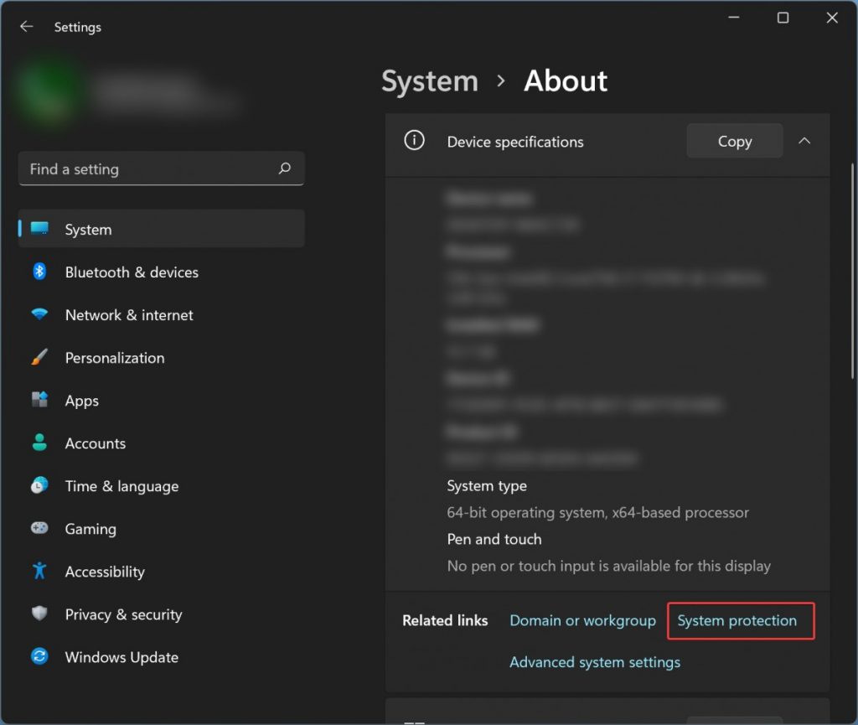Click the Pen and touch label

pos(494,539)
